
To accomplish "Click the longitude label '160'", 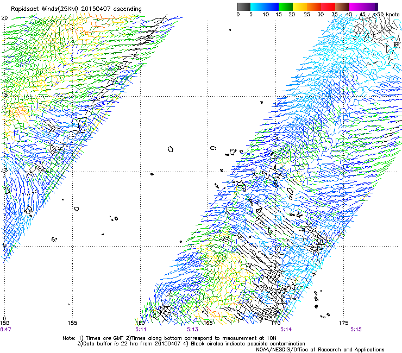I will point(140,323).
